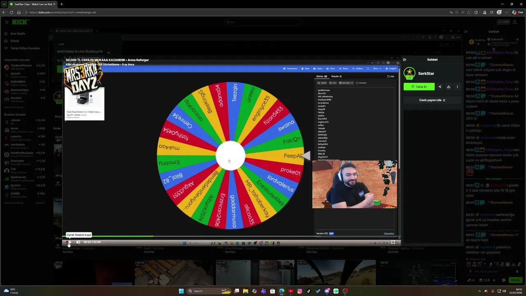The width and height of the screenshot is (526, 296).
Task: Seek along the green clip progress bar
Action: tap(231, 236)
